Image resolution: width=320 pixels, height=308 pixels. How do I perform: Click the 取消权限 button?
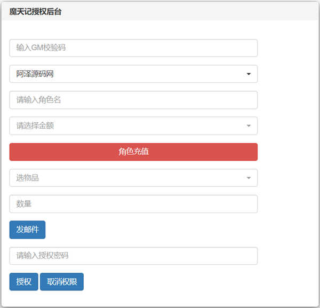62,282
